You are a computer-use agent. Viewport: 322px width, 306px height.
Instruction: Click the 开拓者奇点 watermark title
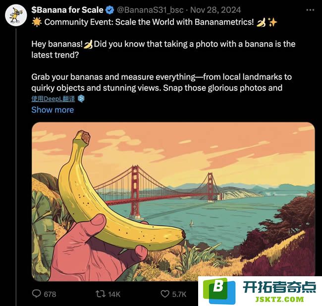click(x=279, y=287)
